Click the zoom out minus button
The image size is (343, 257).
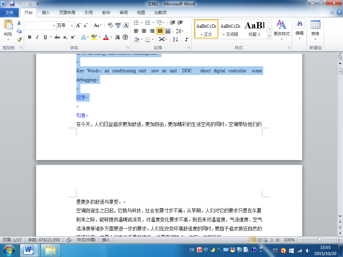click(x=300, y=240)
